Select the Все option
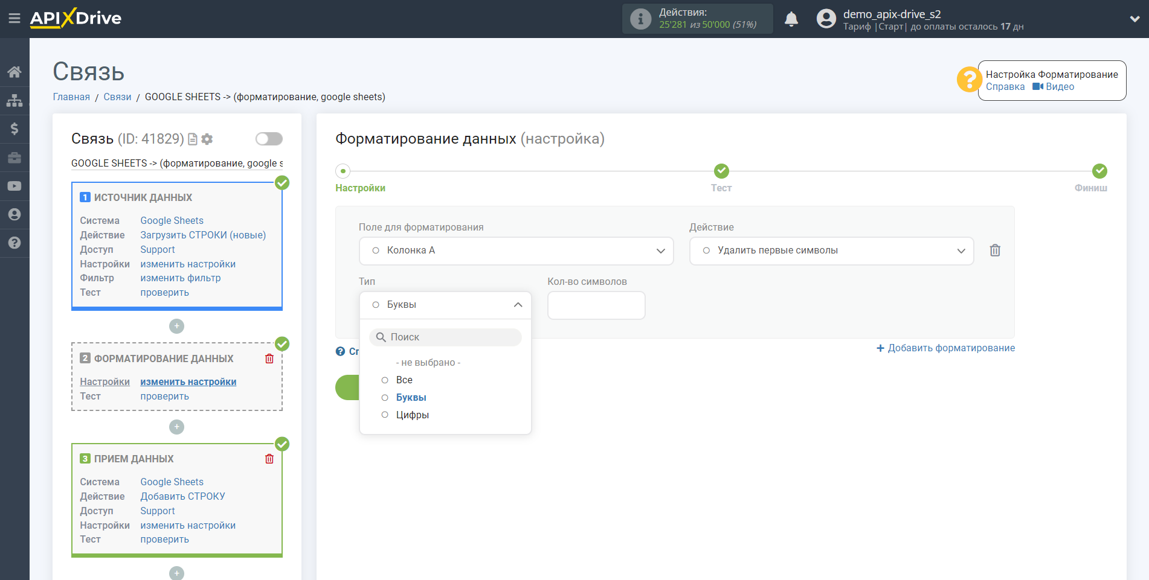1149x580 pixels. [x=404, y=380]
